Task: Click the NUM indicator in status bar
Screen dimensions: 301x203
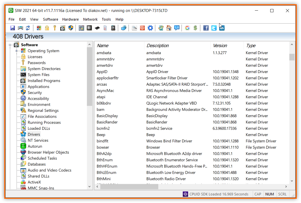Action: [269, 194]
